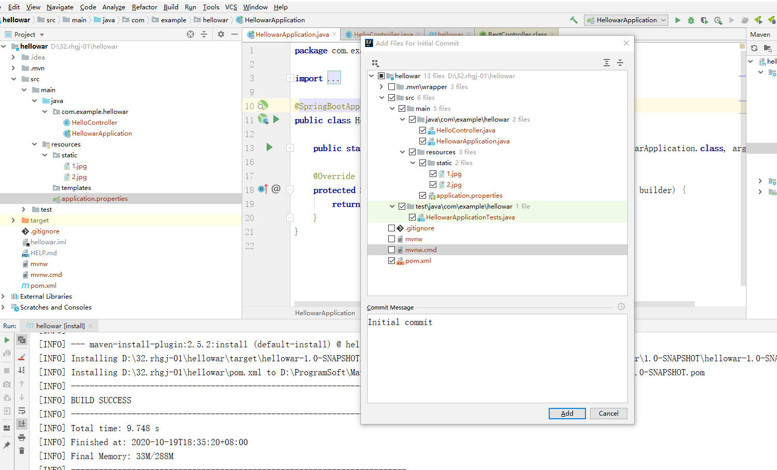Check the .gitignore file checkbox
Image resolution: width=777 pixels, height=470 pixels.
pos(391,228)
